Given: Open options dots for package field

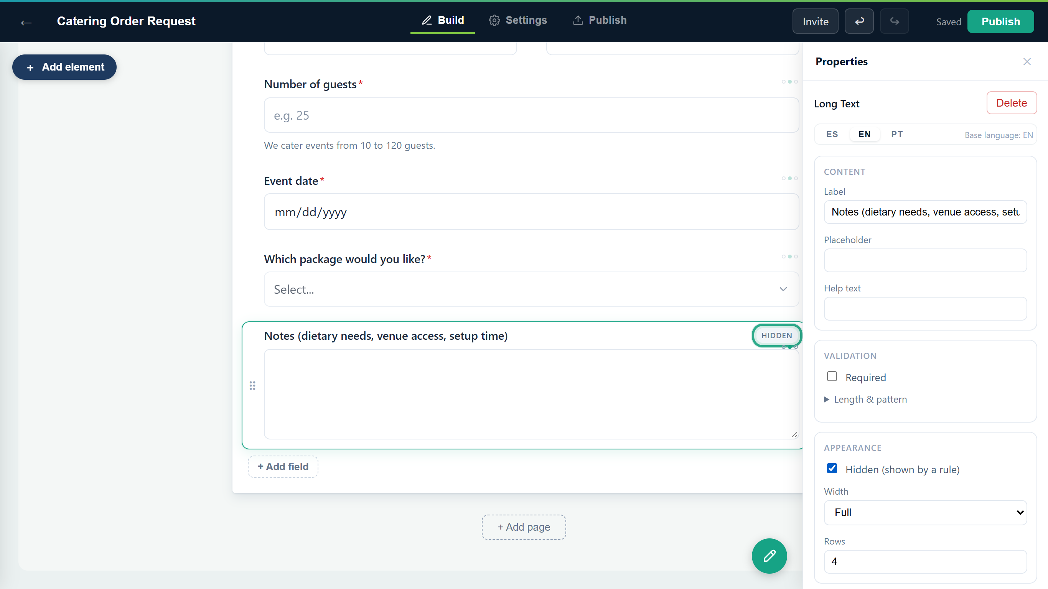Looking at the screenshot, I should pos(789,256).
